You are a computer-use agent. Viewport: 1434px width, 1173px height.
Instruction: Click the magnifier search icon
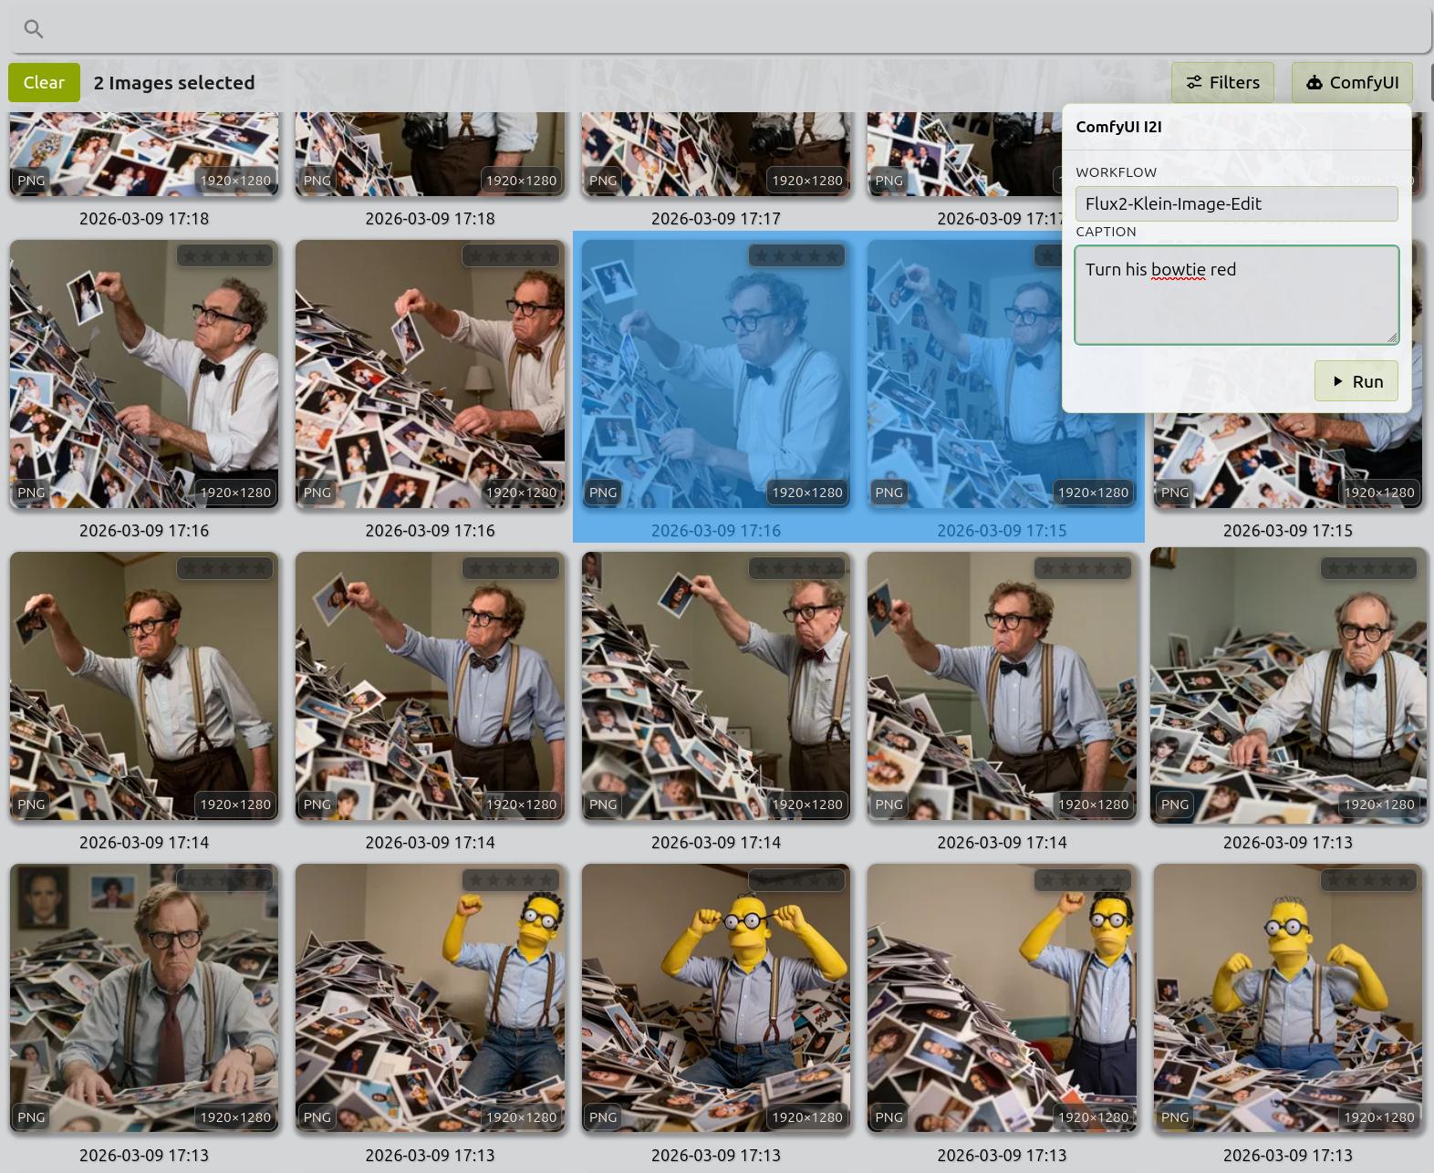pos(34,29)
